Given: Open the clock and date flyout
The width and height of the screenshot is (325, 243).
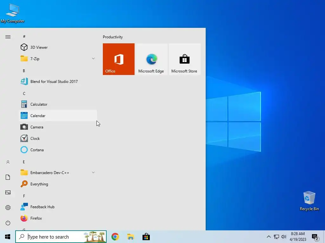Looking at the screenshot, I should pos(298,237).
